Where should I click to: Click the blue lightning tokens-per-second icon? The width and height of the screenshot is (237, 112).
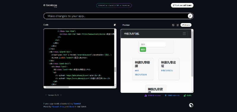(166, 95)
